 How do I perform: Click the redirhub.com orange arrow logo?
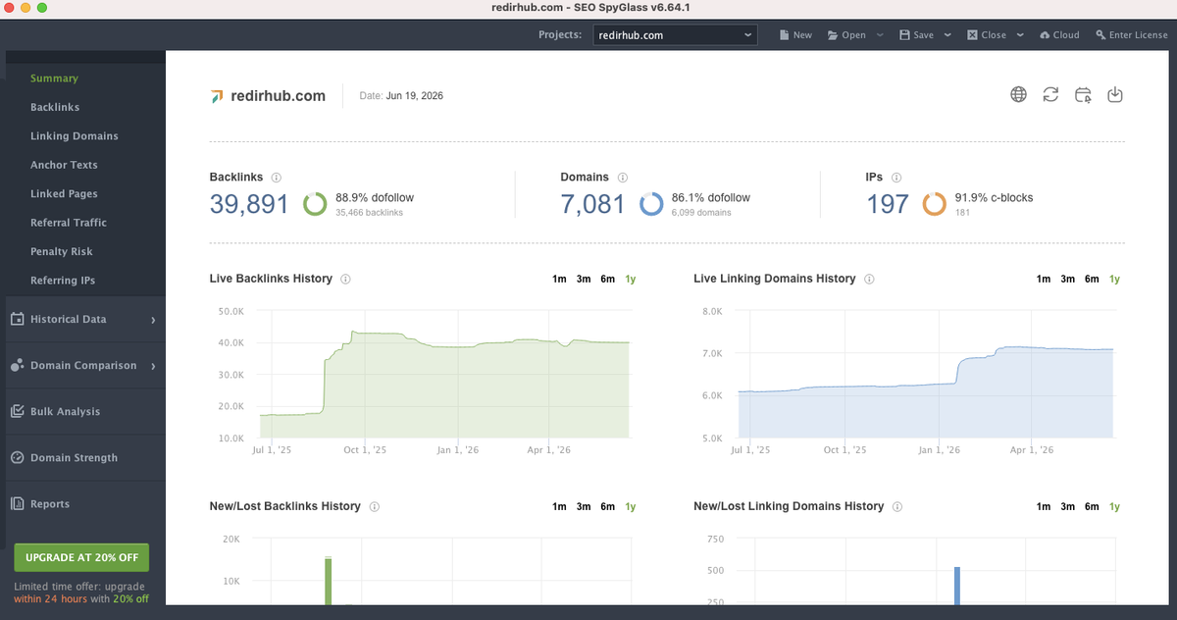(217, 96)
